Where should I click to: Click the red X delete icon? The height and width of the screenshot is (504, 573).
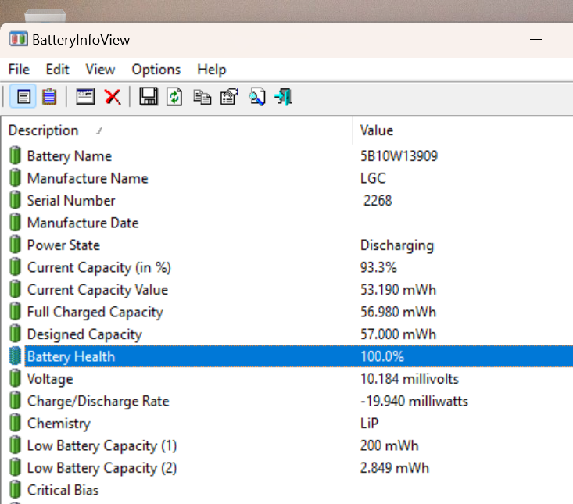coord(113,97)
